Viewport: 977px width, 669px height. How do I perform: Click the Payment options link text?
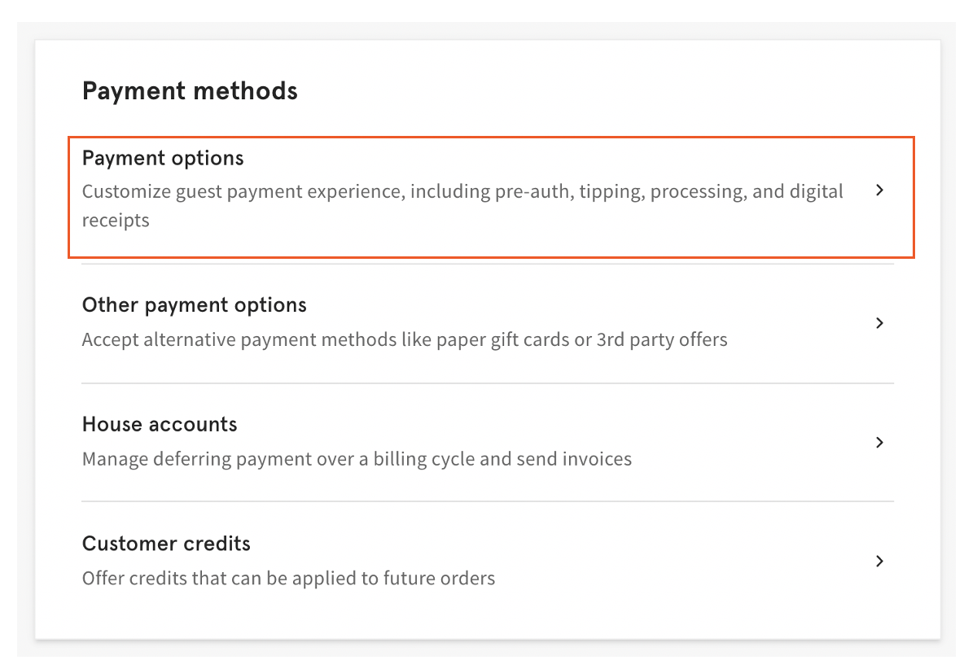pyautogui.click(x=162, y=157)
